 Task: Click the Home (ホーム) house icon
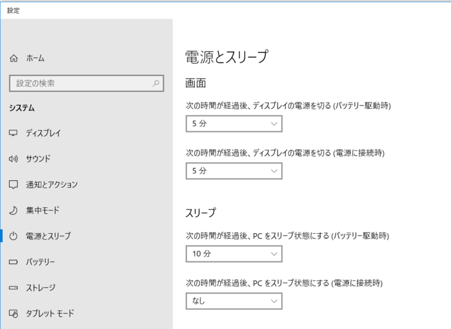coord(14,59)
